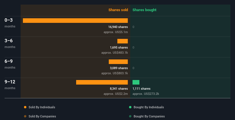Click the orange Sold By Individuals legend dot
This screenshot has height=120, width=235.
(x=25, y=107)
